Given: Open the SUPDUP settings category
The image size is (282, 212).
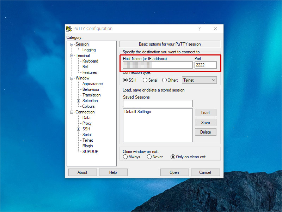Looking at the screenshot, I should (x=90, y=152).
